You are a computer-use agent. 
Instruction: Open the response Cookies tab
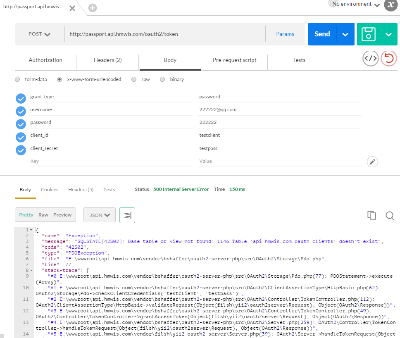pyautogui.click(x=50, y=190)
